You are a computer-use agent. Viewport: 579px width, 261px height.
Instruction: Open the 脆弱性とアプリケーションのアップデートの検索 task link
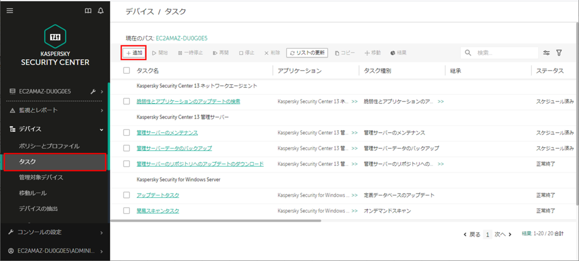(x=188, y=101)
